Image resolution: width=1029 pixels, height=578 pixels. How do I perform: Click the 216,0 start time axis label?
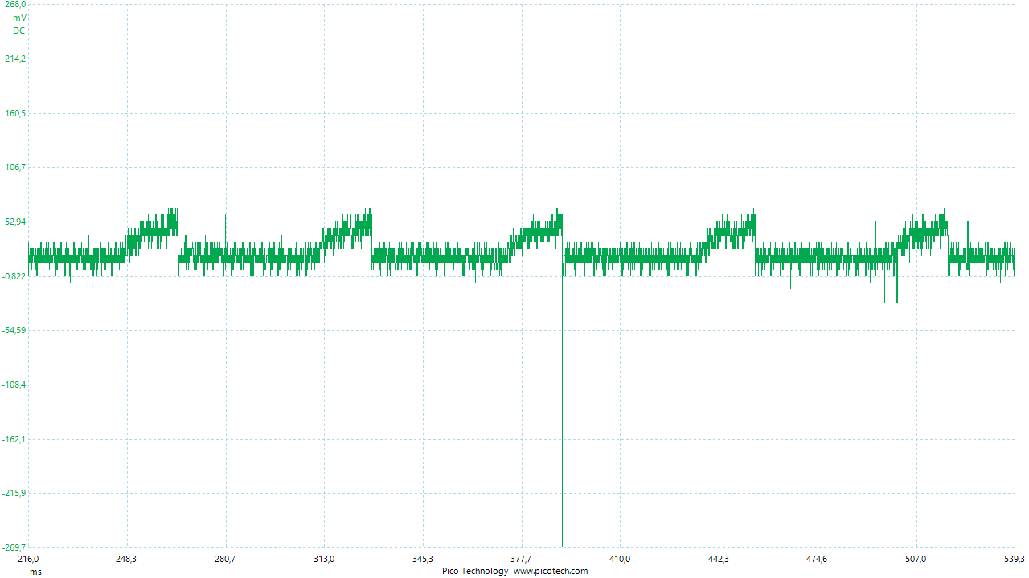[28, 559]
